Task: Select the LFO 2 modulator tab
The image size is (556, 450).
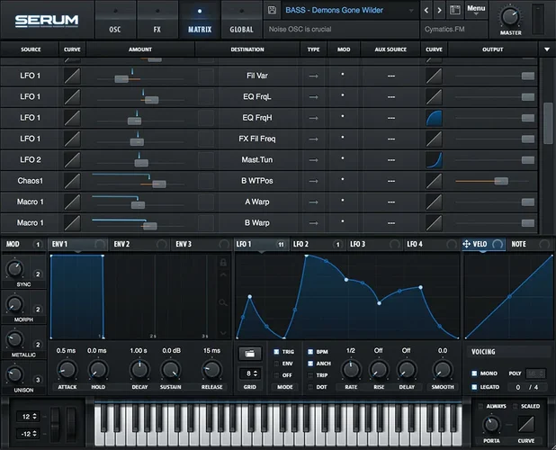Action: 300,244
